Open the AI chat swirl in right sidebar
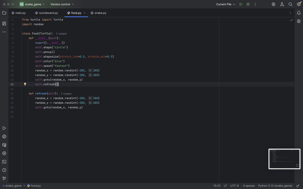The image size is (303, 189). click(x=299, y=21)
